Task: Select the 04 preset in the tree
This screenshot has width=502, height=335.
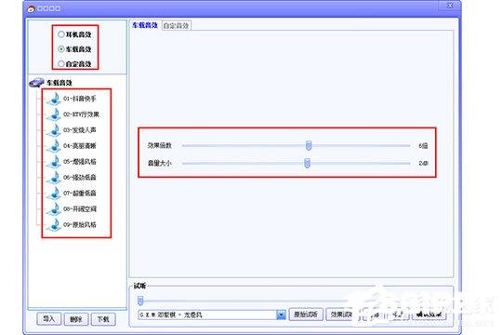Action: click(x=80, y=146)
